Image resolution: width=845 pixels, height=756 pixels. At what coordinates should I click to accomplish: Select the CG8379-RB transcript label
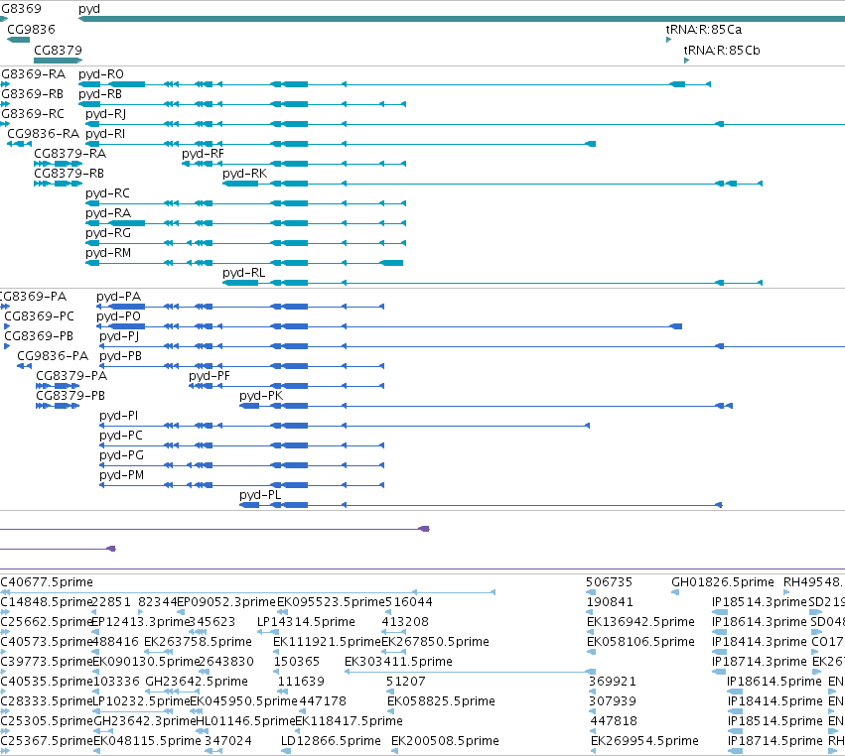tap(69, 174)
